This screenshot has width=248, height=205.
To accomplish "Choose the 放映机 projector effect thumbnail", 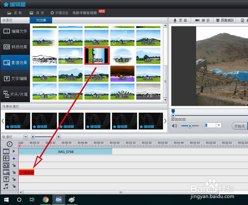I will [148, 74].
